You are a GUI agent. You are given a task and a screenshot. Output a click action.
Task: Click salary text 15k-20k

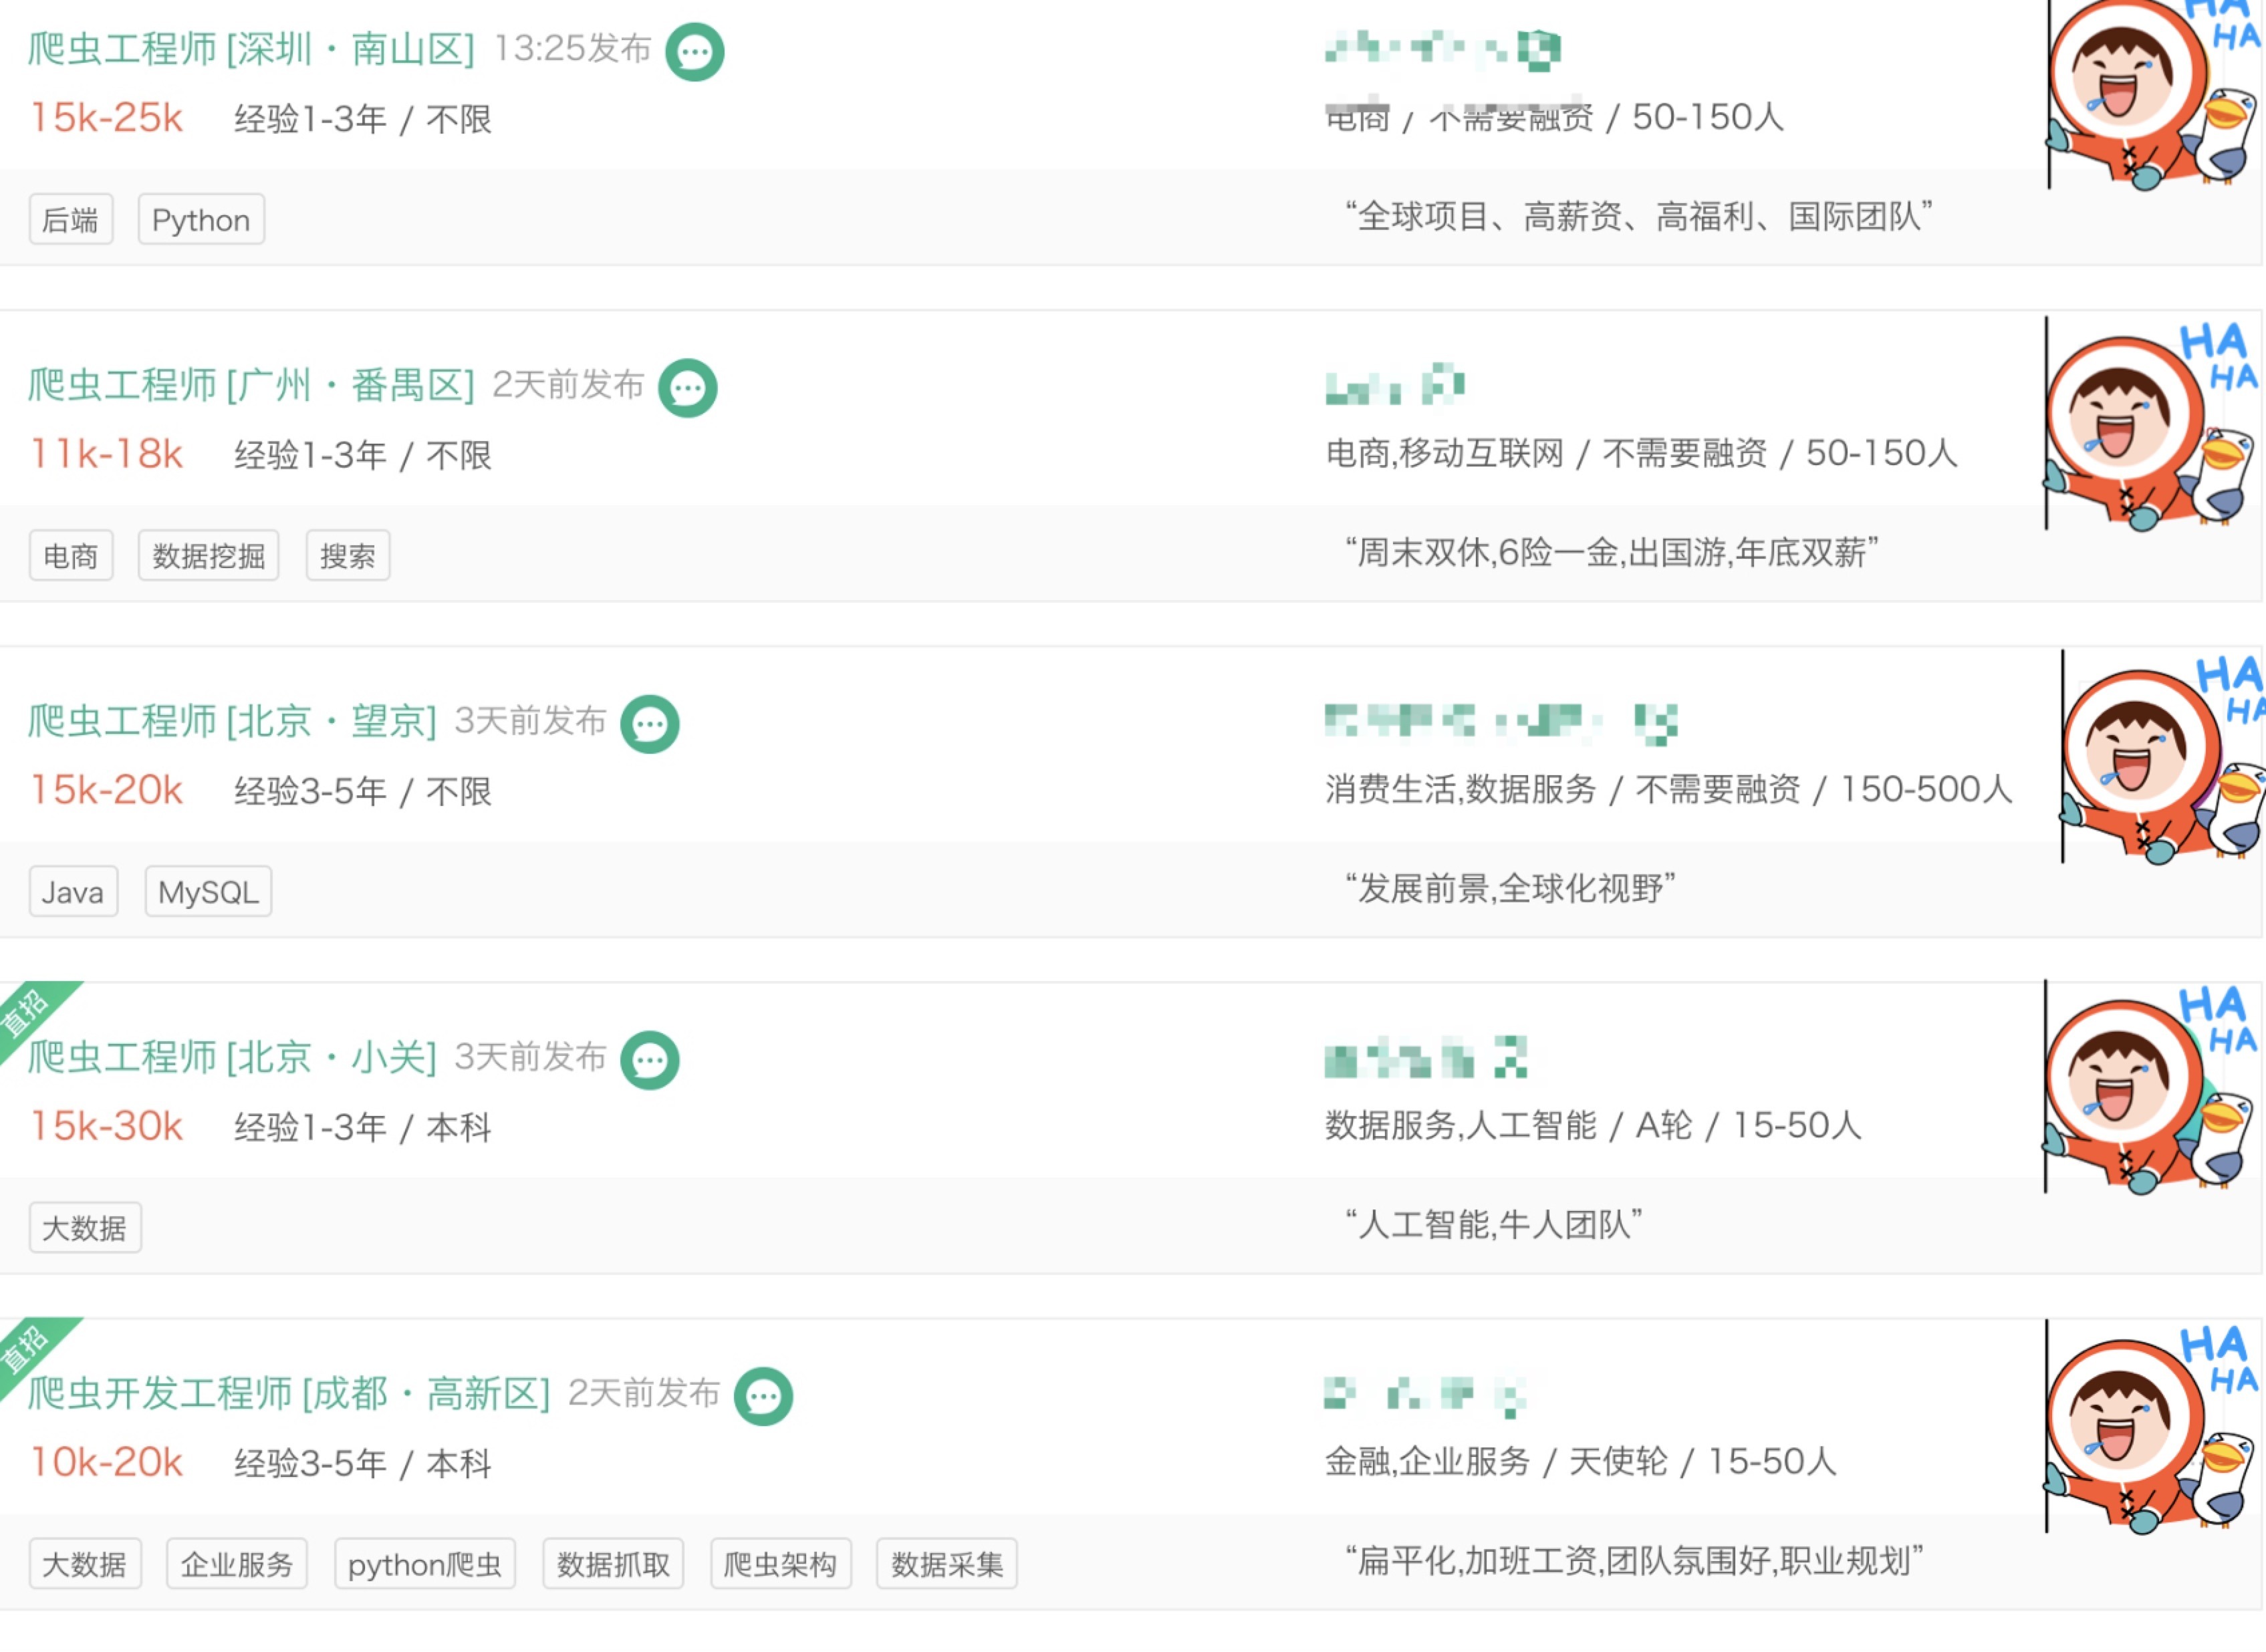107,790
